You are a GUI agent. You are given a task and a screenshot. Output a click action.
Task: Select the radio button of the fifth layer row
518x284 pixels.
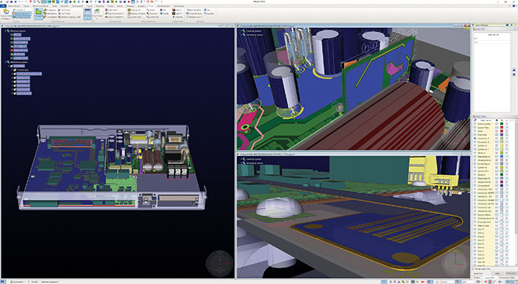pyautogui.click(x=475, y=138)
